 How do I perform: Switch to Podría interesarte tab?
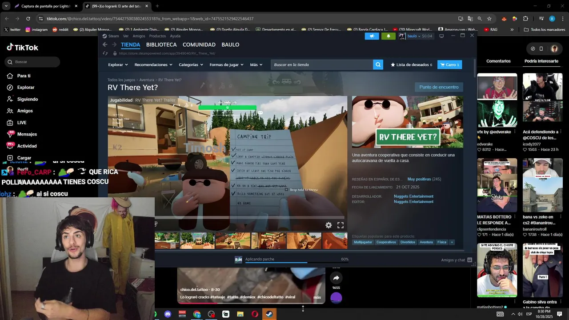[541, 61]
